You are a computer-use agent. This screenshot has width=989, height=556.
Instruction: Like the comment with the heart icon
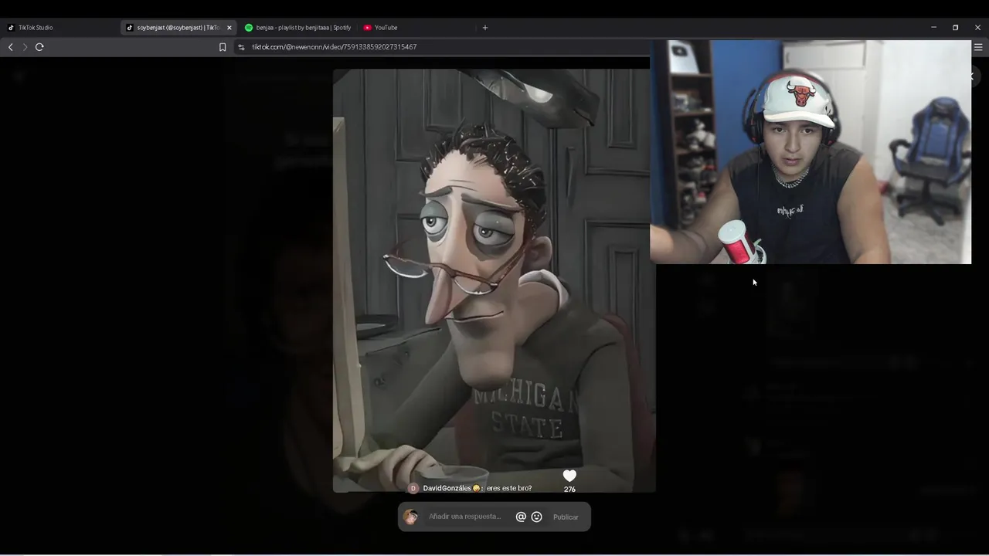coord(569,476)
